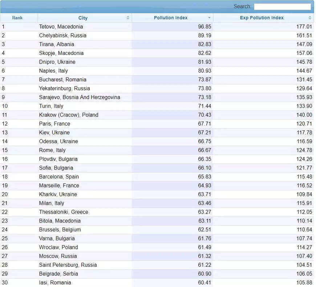This screenshot has width=316, height=287.
Task: Select the Yekaterinburg, Russia city cell
Action: (x=85, y=89)
